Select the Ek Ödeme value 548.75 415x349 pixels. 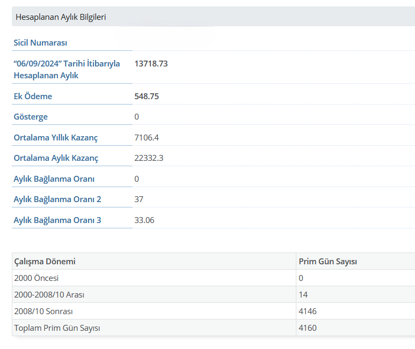point(147,96)
